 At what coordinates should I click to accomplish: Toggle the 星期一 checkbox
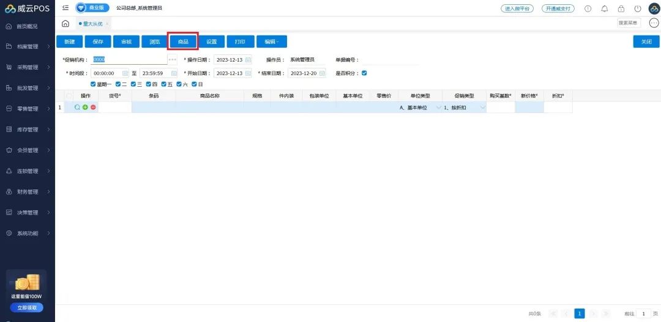(x=94, y=84)
